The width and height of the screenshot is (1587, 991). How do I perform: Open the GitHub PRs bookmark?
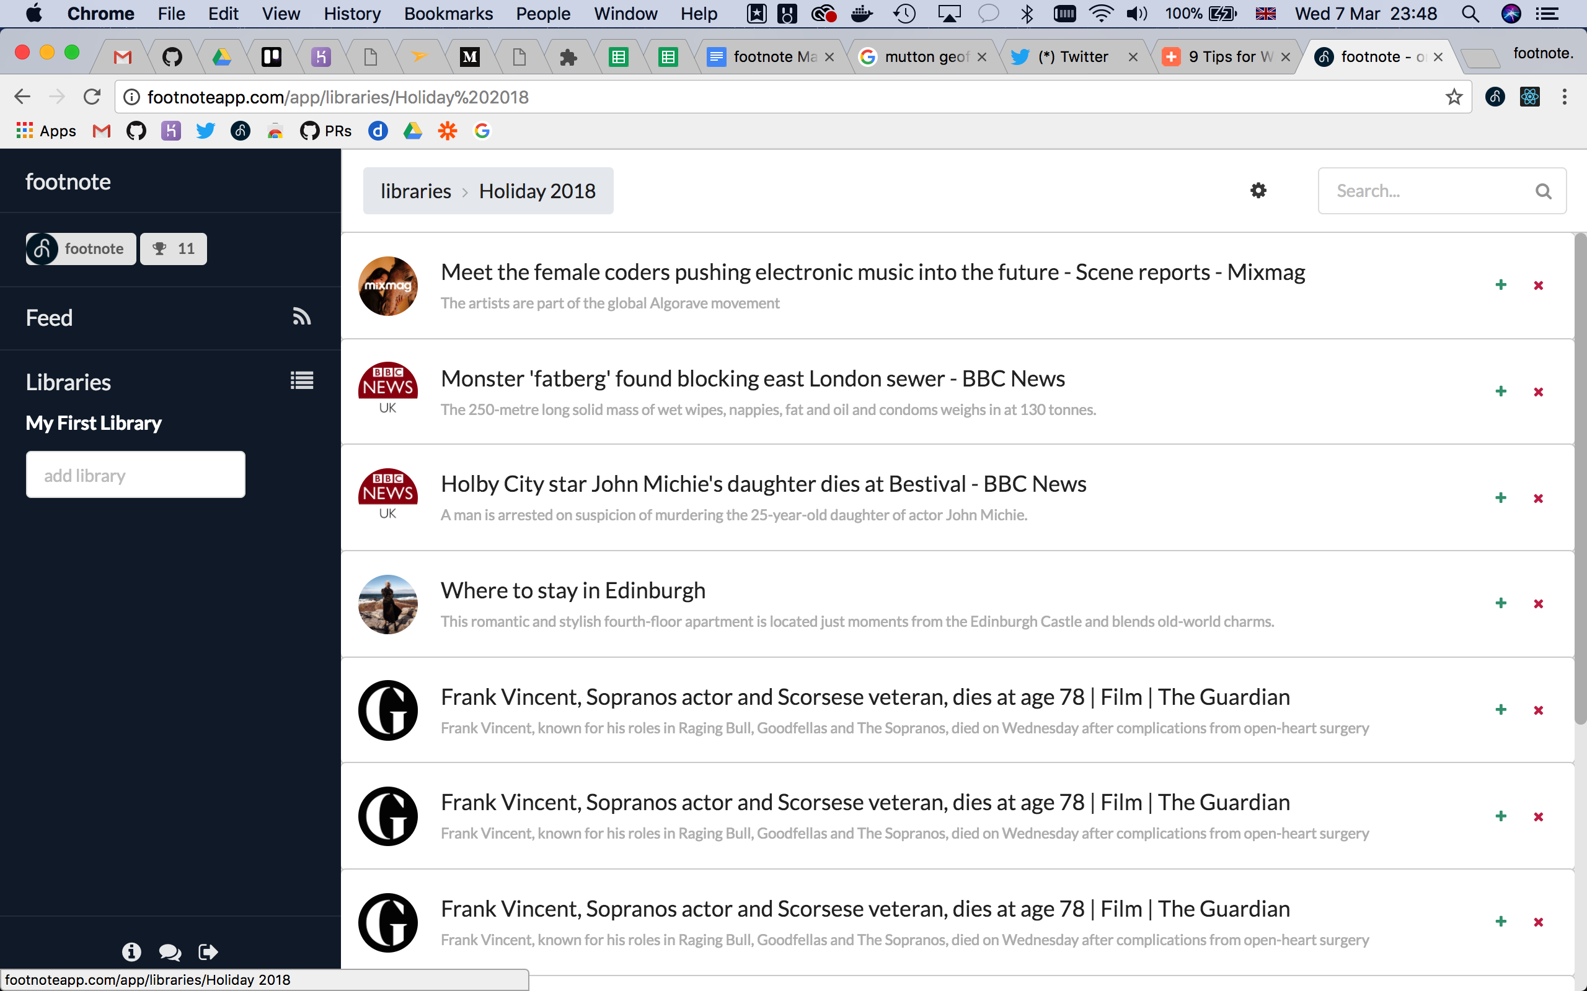[x=326, y=131]
